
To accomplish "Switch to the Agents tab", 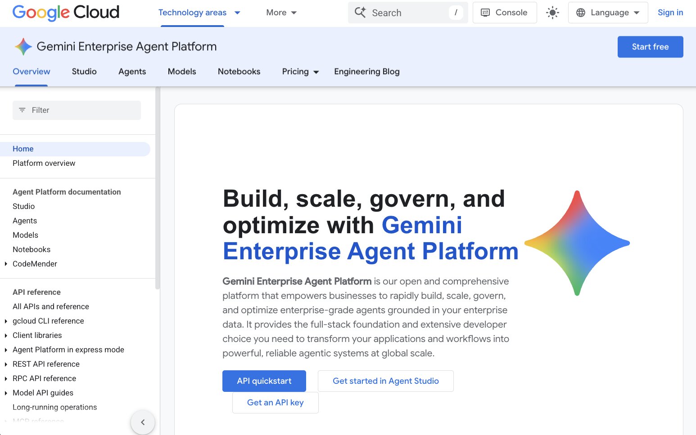I will point(132,71).
